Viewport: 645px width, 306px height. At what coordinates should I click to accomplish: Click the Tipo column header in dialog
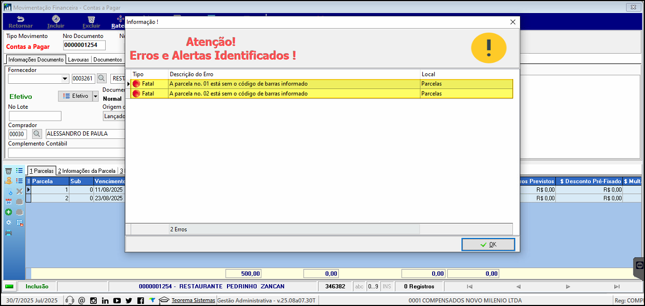pos(149,74)
